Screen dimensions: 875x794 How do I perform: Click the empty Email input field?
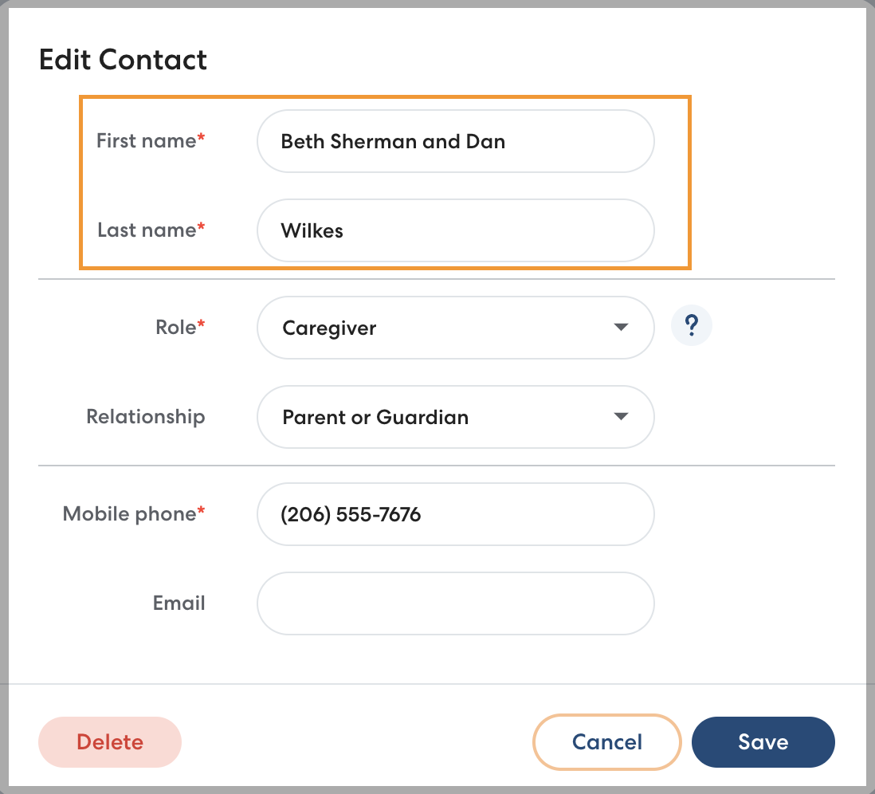click(x=455, y=603)
